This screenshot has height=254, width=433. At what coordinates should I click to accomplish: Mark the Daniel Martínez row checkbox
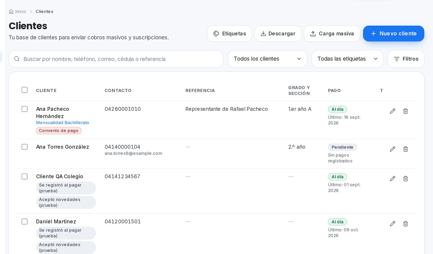[24, 222]
